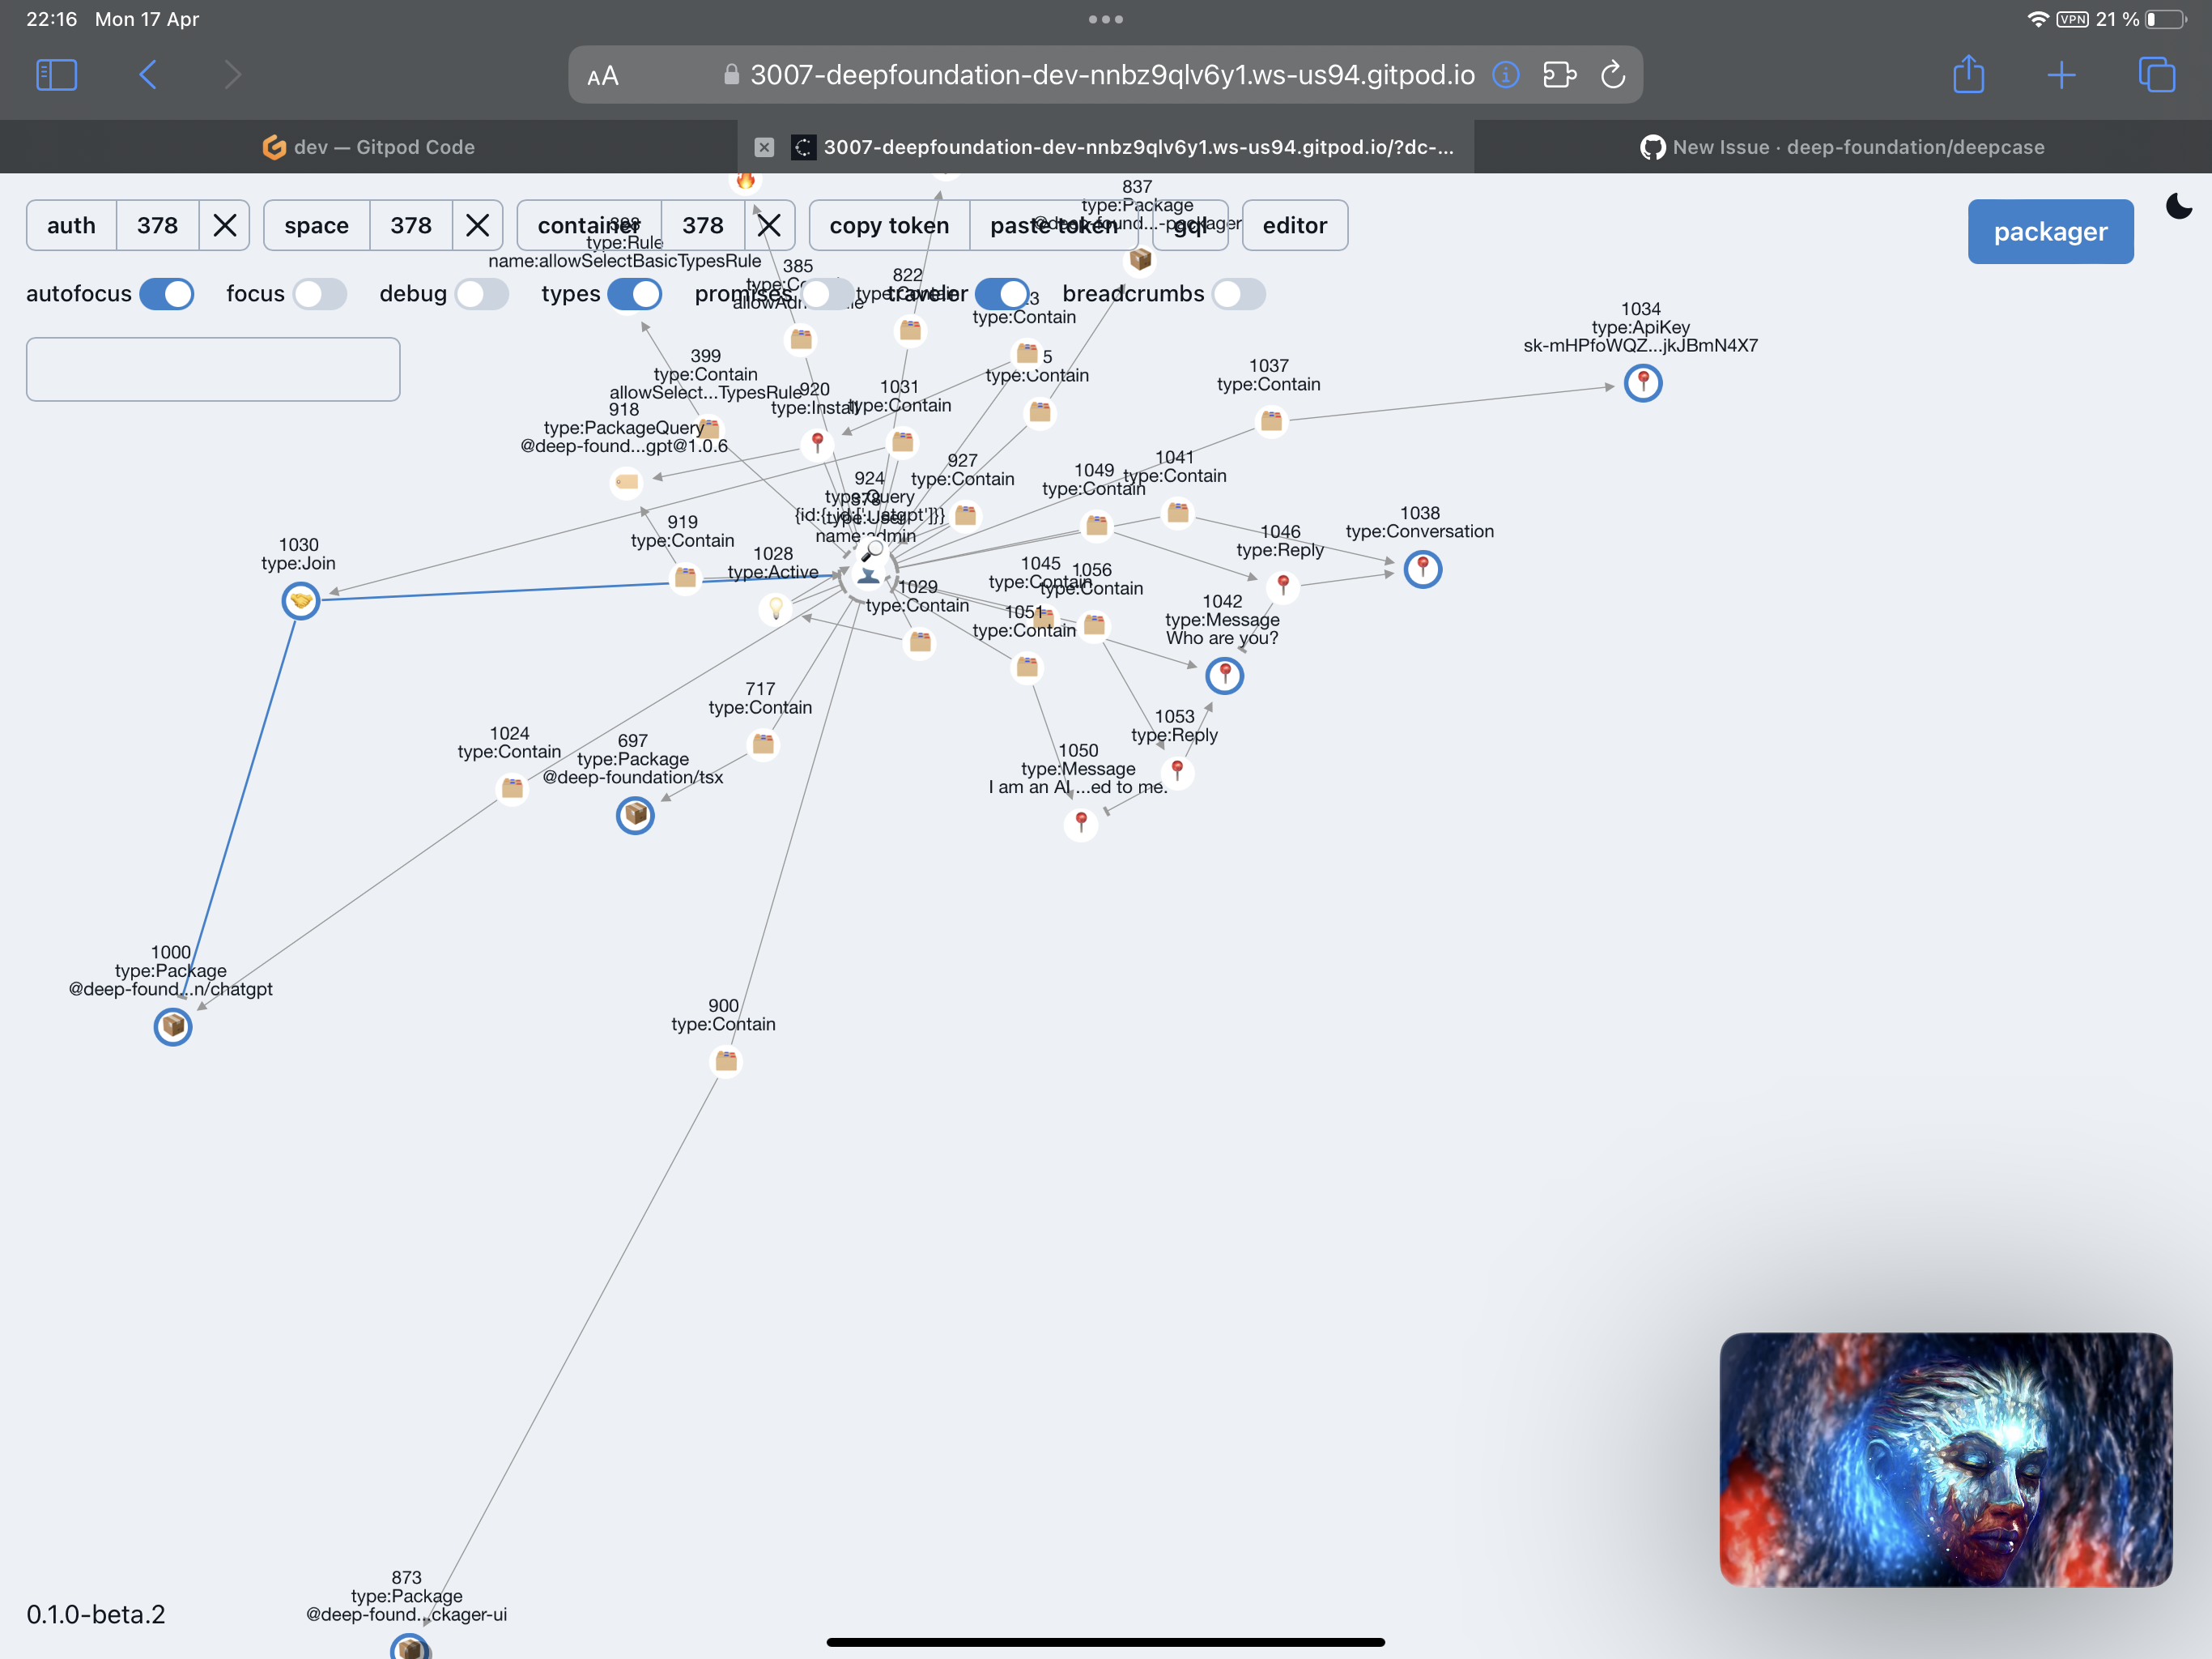Clear the auth 378 link with X
This screenshot has height=1659, width=2212.
225,225
